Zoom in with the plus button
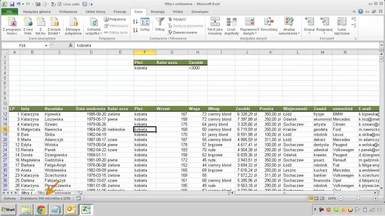 [x=376, y=198]
